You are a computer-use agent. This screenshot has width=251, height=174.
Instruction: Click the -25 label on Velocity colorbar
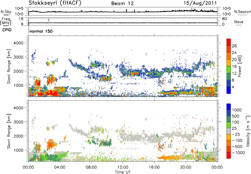pos(236,134)
